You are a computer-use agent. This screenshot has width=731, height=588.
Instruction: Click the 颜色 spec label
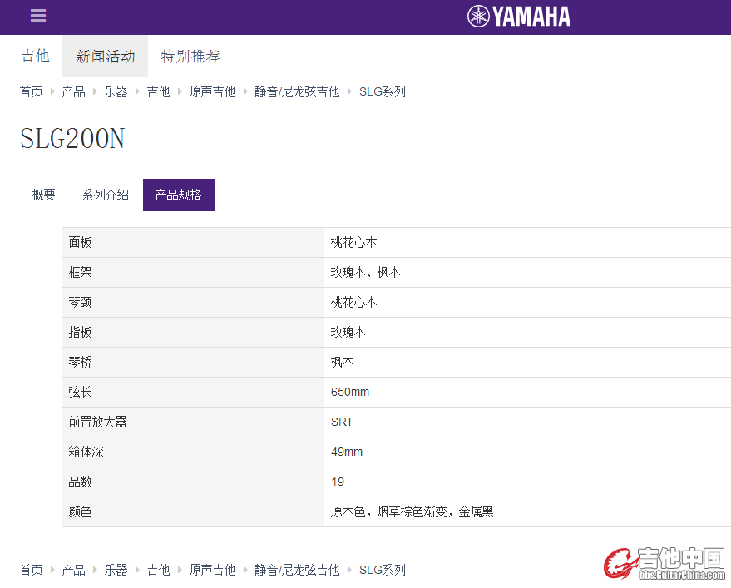(x=80, y=511)
